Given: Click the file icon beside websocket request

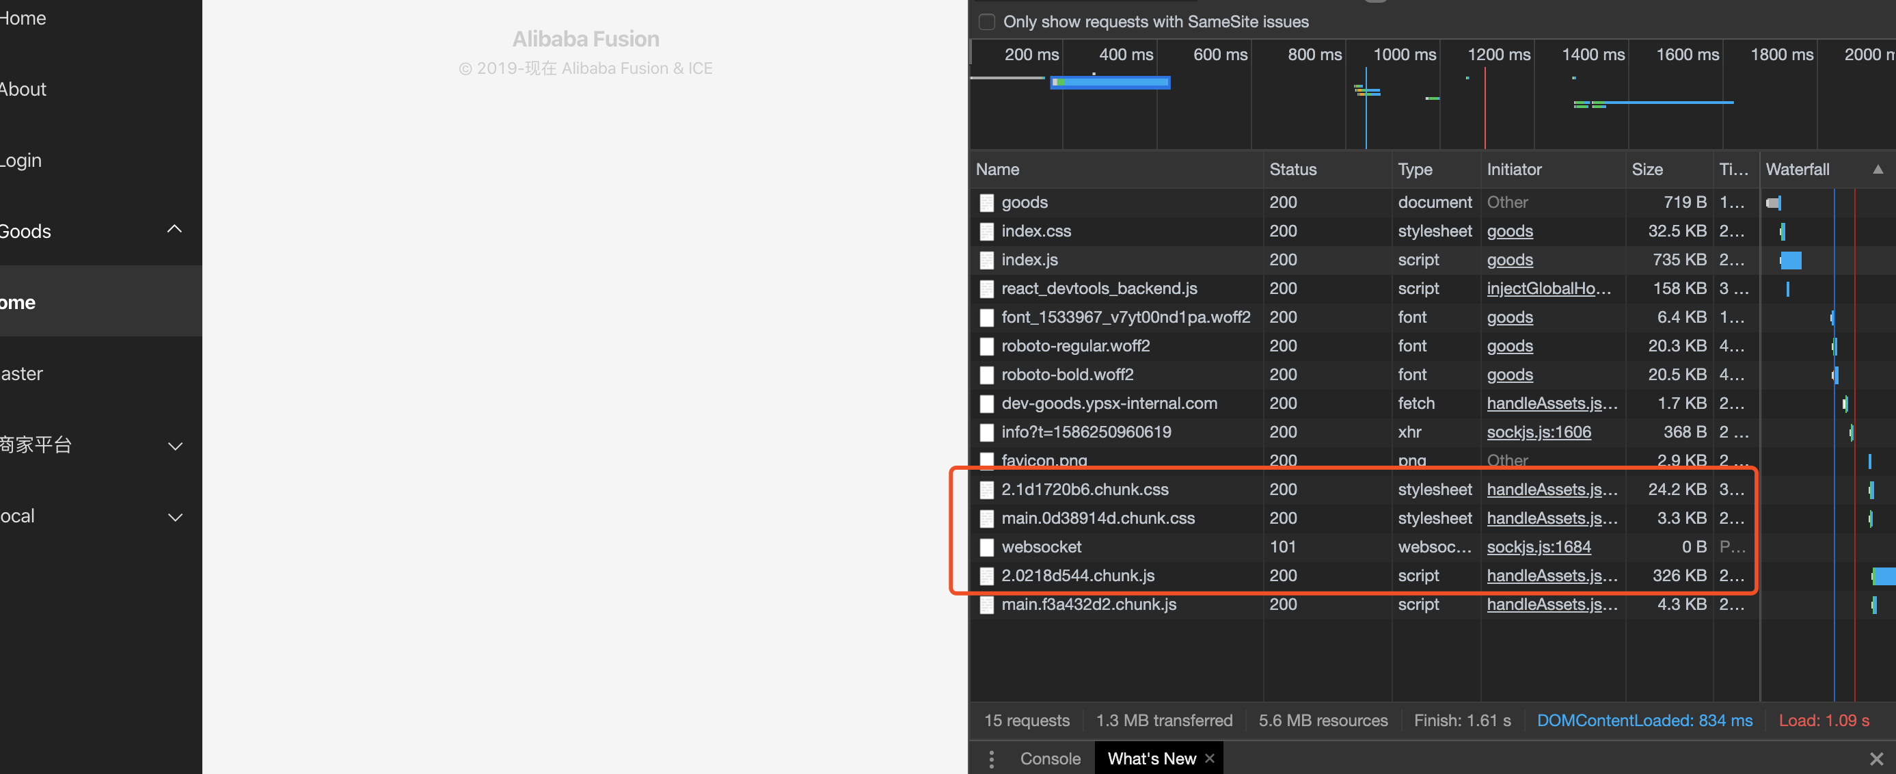Looking at the screenshot, I should pos(986,547).
